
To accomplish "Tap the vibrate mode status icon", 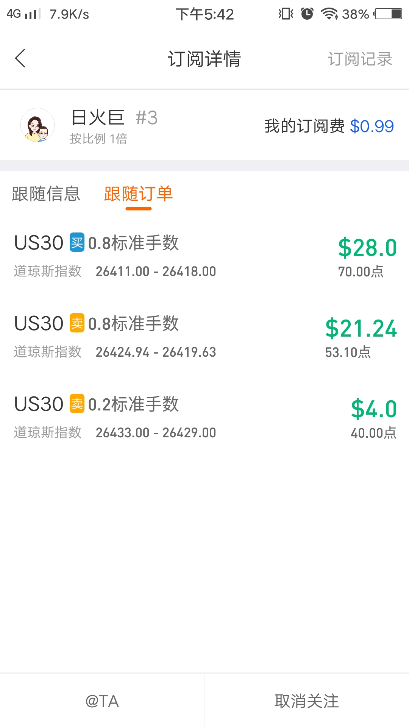I will coord(286,14).
